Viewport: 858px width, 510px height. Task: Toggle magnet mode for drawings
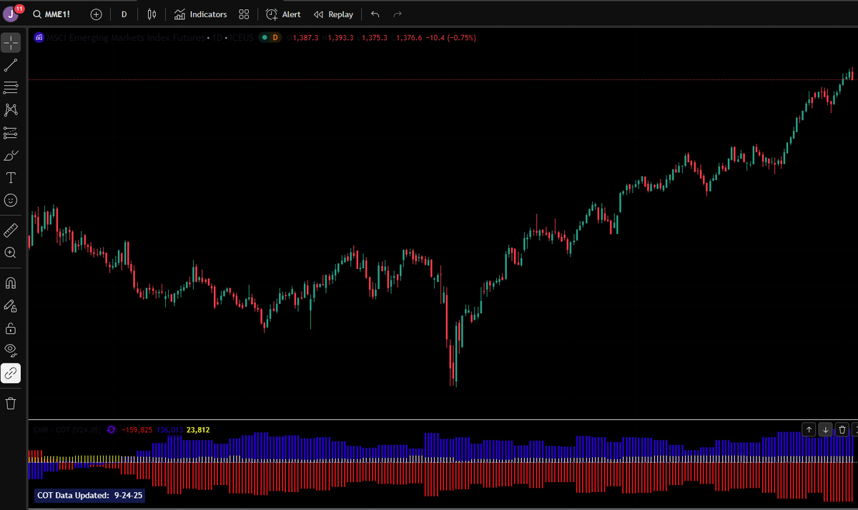[11, 283]
